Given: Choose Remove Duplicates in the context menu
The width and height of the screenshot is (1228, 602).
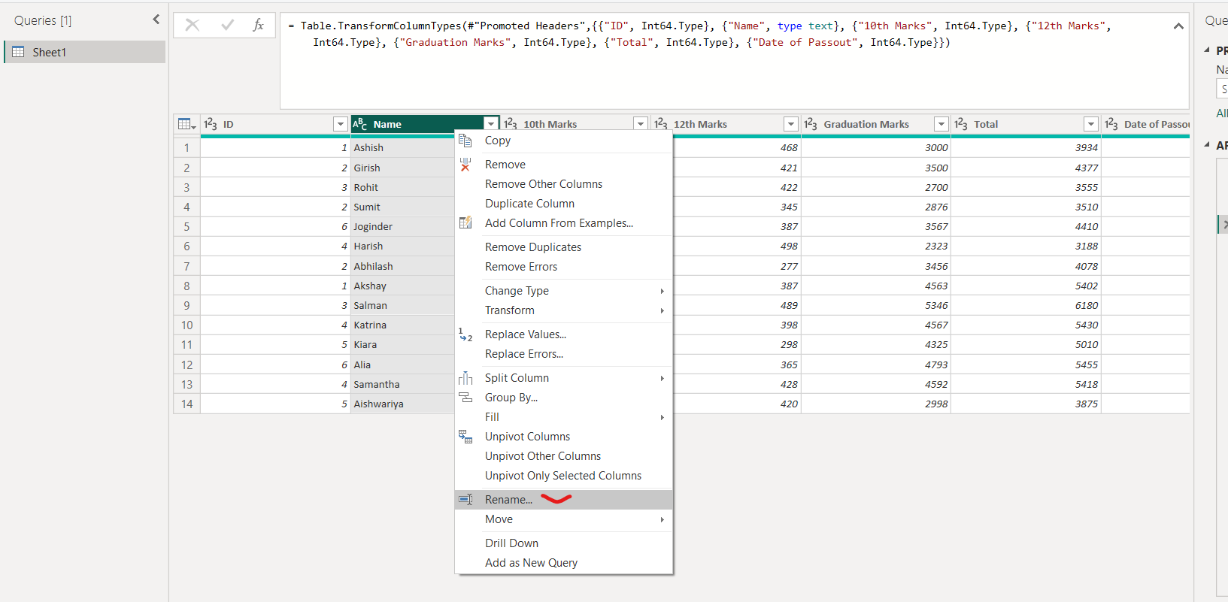Looking at the screenshot, I should (532, 247).
